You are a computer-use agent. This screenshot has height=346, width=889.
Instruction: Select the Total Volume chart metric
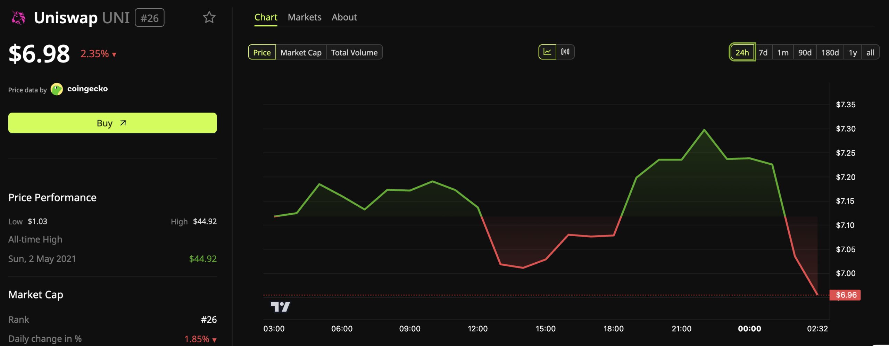click(354, 52)
